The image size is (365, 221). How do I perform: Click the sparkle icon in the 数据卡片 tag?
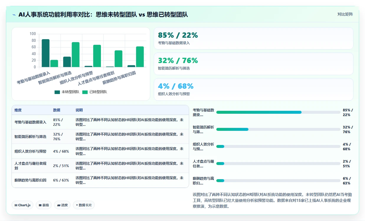click(x=77, y=205)
